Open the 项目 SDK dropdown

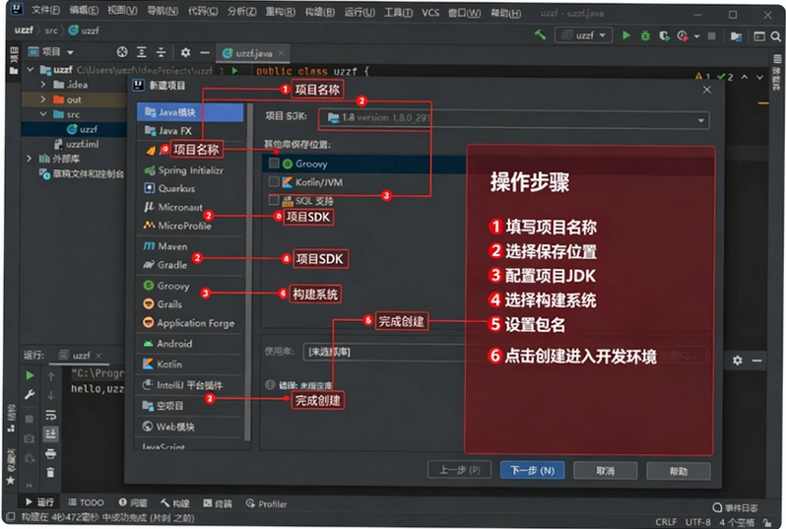(514, 119)
